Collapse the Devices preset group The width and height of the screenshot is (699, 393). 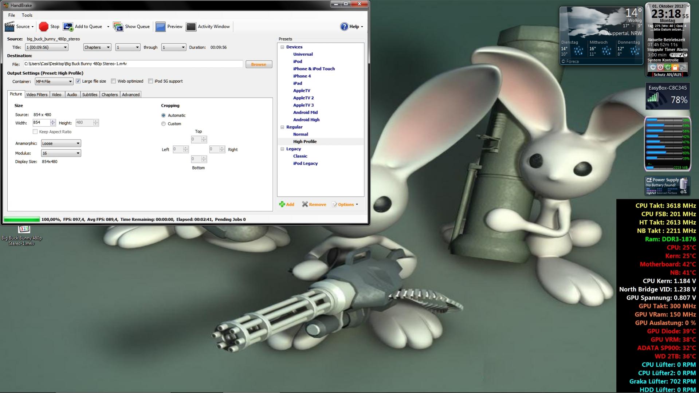click(x=282, y=47)
